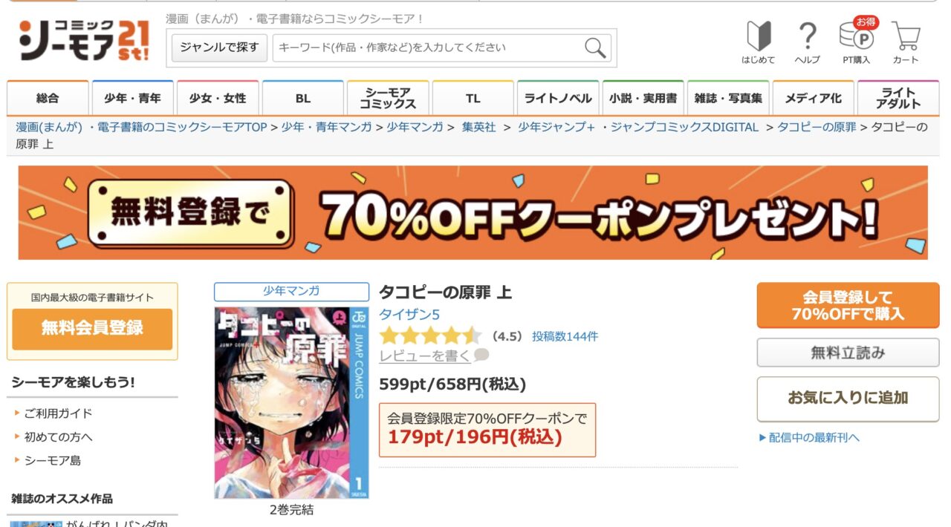The height and width of the screenshot is (527, 951).
Task: Add to favorites with お気に入りに追加
Action: point(848,399)
